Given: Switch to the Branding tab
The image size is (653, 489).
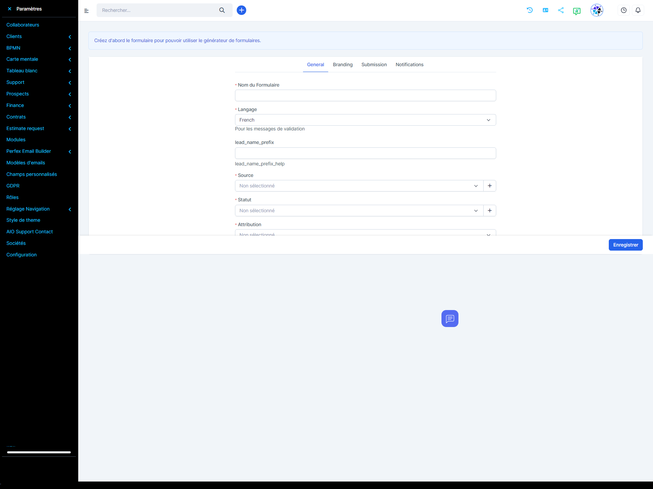Looking at the screenshot, I should [x=342, y=65].
